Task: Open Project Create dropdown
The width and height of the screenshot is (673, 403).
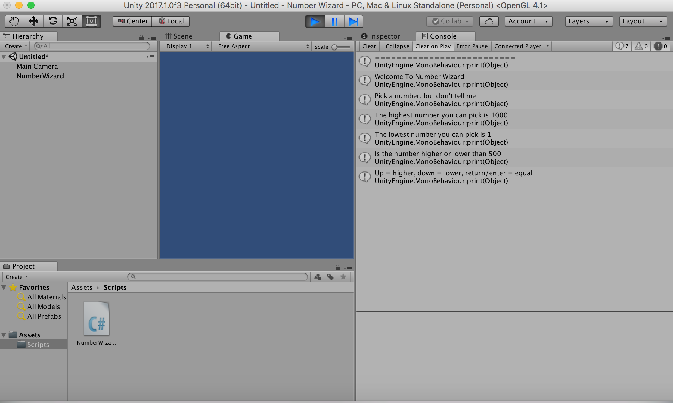Action: [x=17, y=277]
